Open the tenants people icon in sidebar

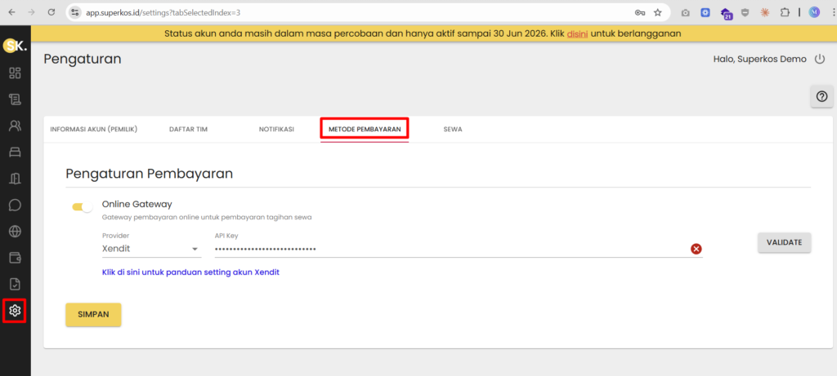15,126
